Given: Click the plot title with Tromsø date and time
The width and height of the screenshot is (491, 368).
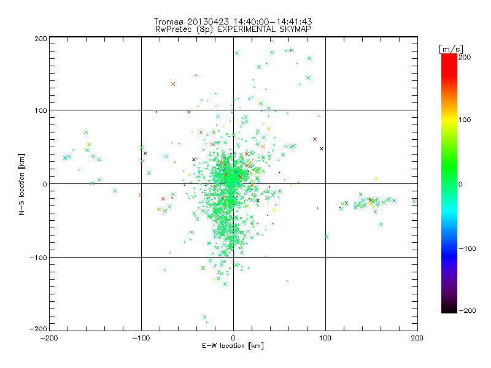Looking at the screenshot, I should [x=233, y=21].
